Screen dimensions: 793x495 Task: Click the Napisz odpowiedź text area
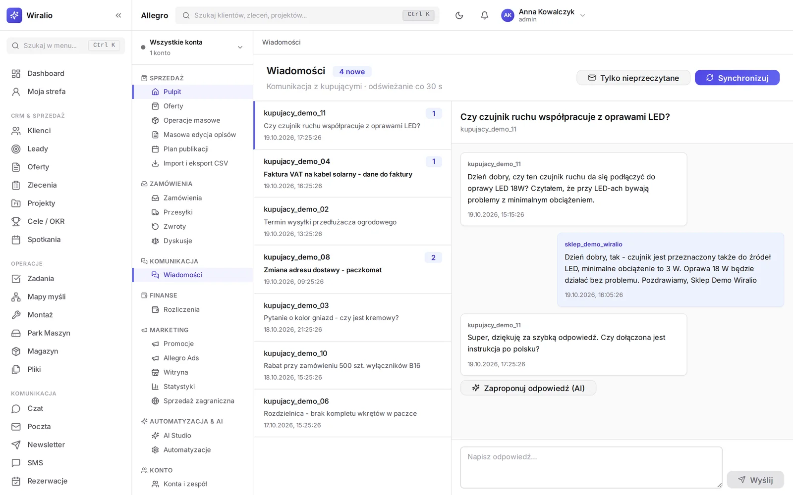pyautogui.click(x=591, y=467)
